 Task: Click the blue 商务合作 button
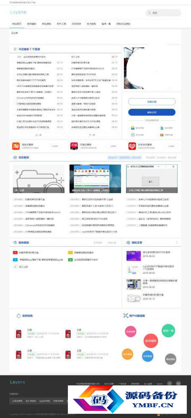pyautogui.click(x=152, y=112)
